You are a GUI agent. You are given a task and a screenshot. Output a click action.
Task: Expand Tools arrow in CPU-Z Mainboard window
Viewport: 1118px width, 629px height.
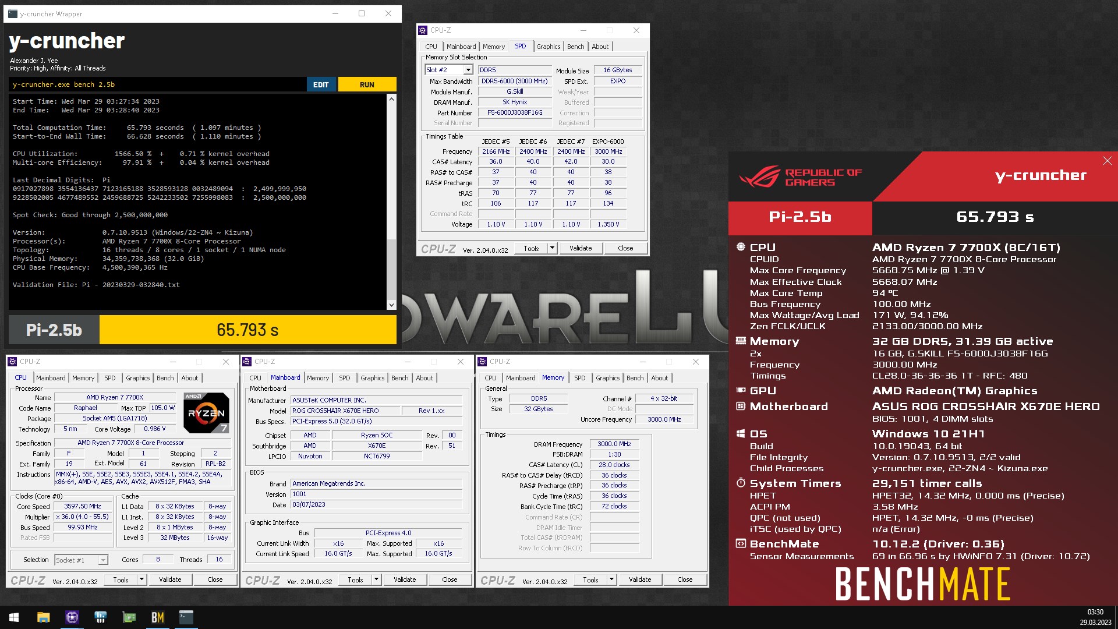click(x=376, y=579)
